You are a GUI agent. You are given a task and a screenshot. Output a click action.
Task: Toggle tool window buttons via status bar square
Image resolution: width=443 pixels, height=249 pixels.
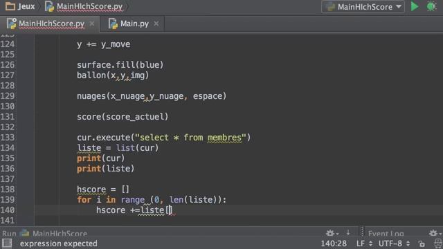pos(6,243)
